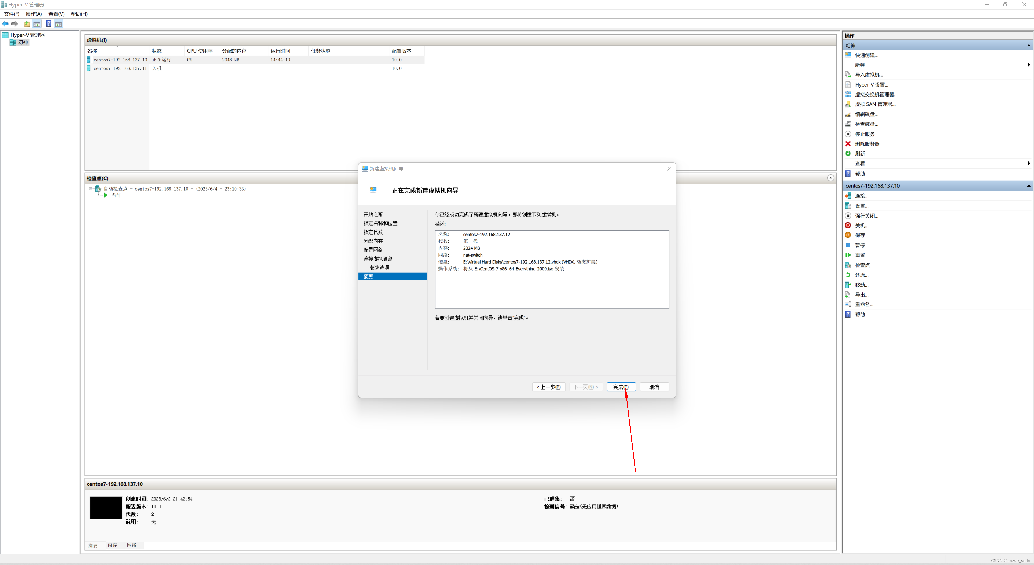Open Hyper-V 设置 icon in actions pane

(848, 85)
